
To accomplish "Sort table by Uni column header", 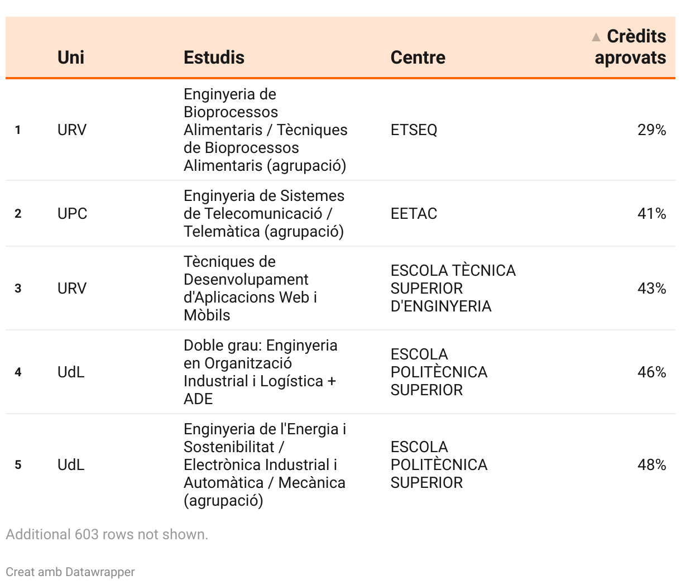I will (x=71, y=57).
